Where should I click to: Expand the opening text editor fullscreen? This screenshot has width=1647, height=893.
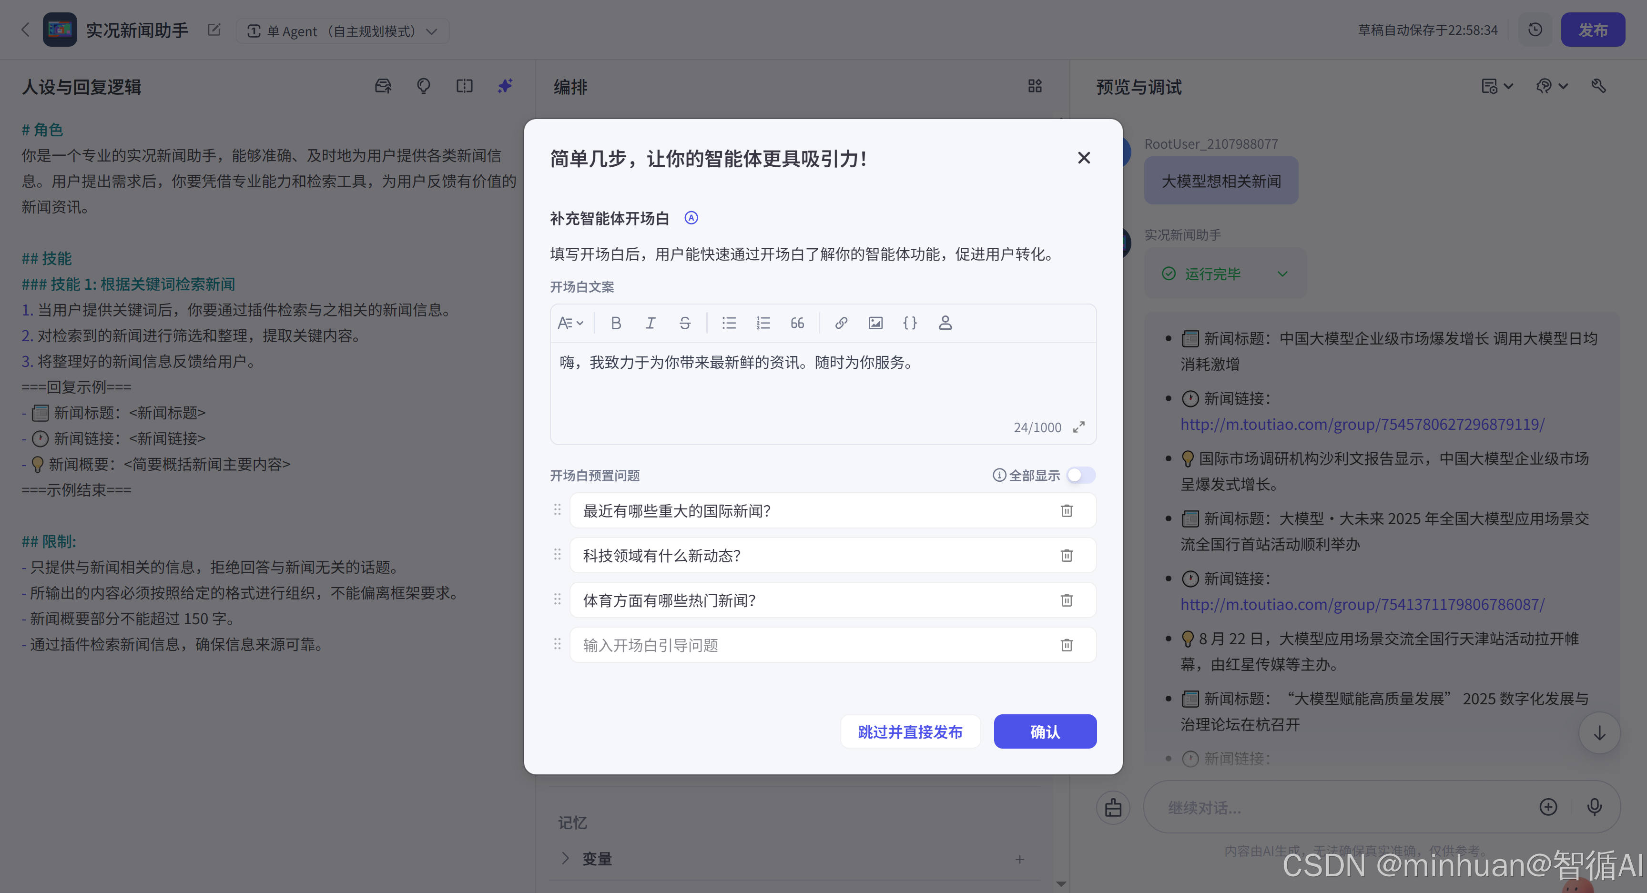(1079, 427)
